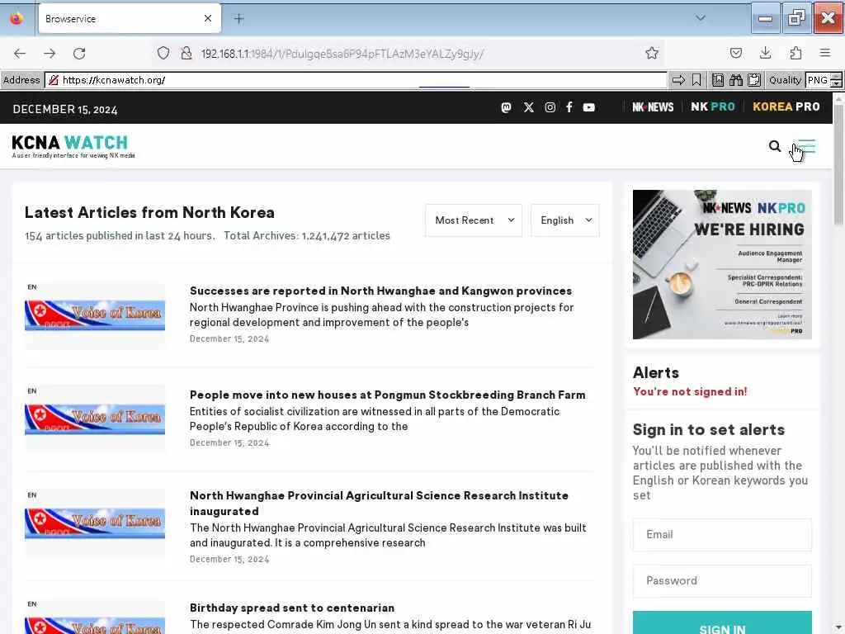Screen dimensions: 845x634
Task: Open the Pocket save icon
Action: coord(735,53)
